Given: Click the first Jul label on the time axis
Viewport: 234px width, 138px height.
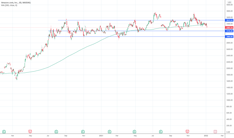Looking at the screenshot, I should [x=48, y=135].
